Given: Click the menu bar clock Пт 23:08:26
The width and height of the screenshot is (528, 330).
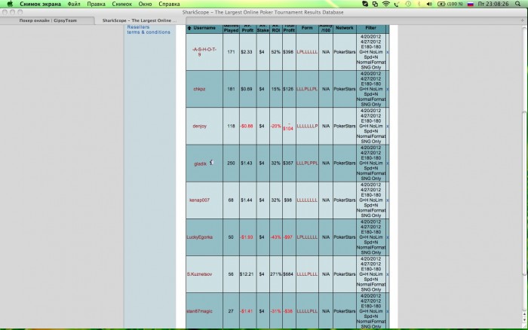Looking at the screenshot, I should [x=493, y=4].
